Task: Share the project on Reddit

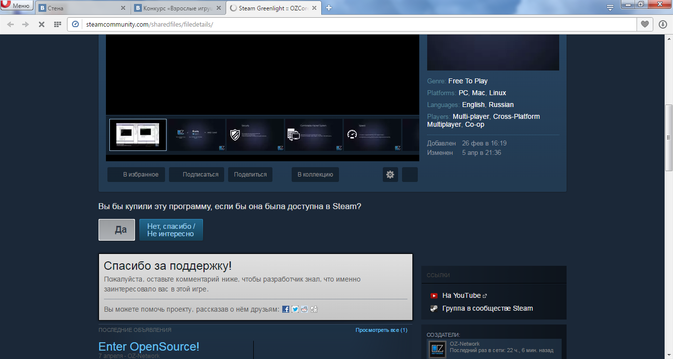Action: tap(304, 309)
